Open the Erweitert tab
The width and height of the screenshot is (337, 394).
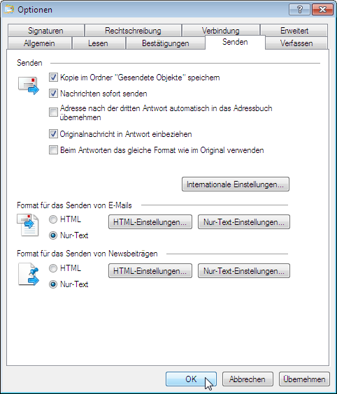coord(294,31)
